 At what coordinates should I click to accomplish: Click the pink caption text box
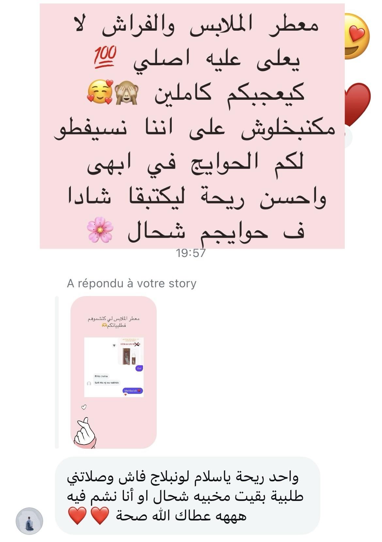(x=192, y=126)
